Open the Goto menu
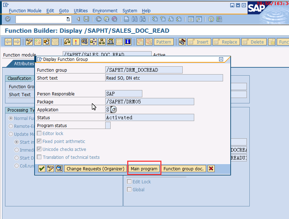289x219 pixels. click(63, 10)
